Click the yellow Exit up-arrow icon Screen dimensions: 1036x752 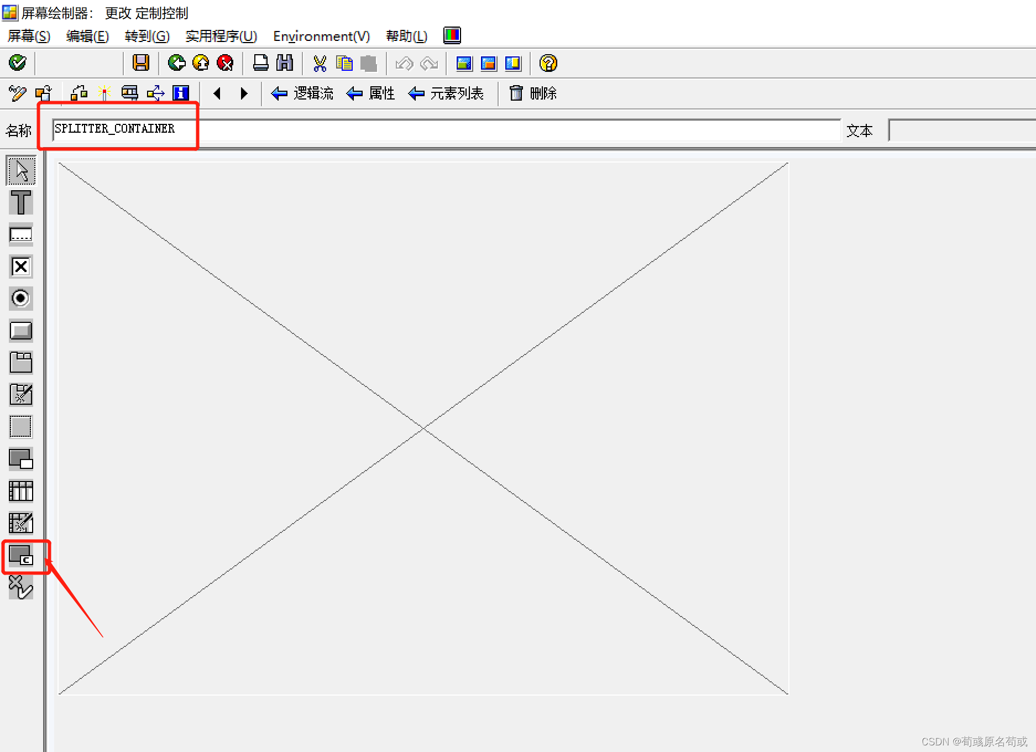click(x=201, y=62)
